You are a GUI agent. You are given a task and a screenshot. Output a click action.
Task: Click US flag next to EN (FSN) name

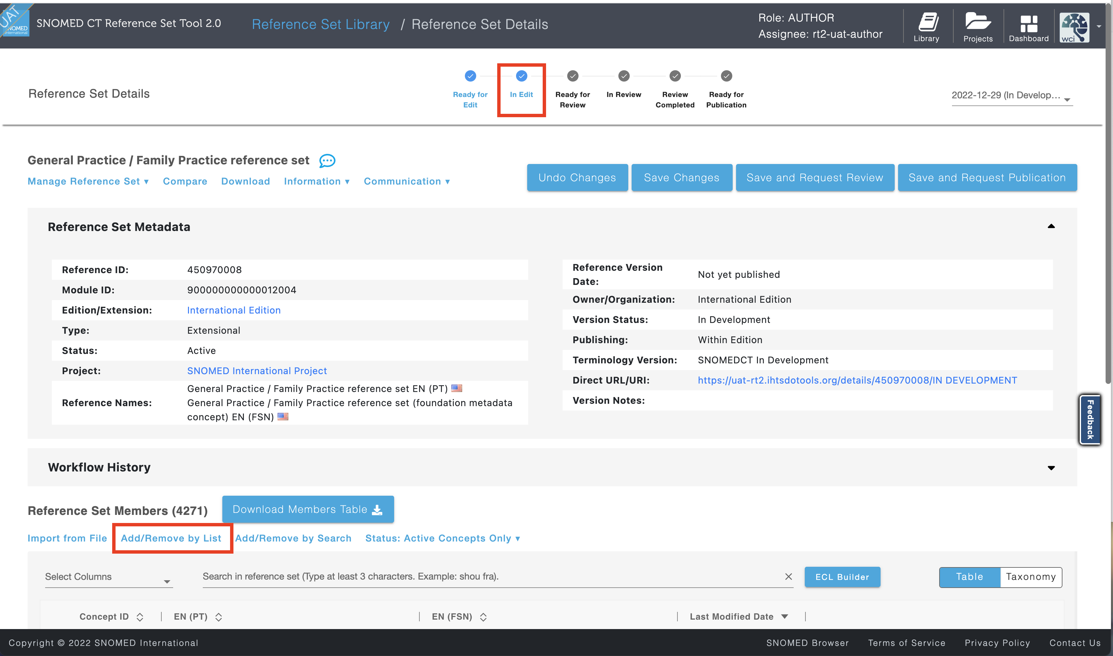point(283,417)
